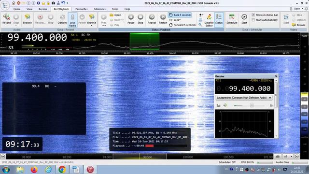Click the histogram icon beside x5 zoom
This screenshot has height=174, width=309.
[x=278, y=156]
